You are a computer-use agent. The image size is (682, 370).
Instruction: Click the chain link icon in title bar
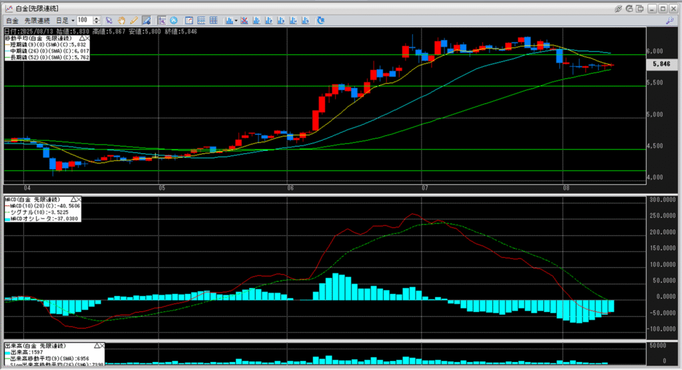coord(619,8)
